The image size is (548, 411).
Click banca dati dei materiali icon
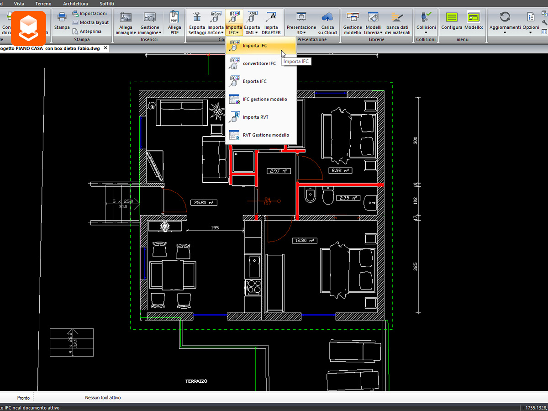[397, 23]
